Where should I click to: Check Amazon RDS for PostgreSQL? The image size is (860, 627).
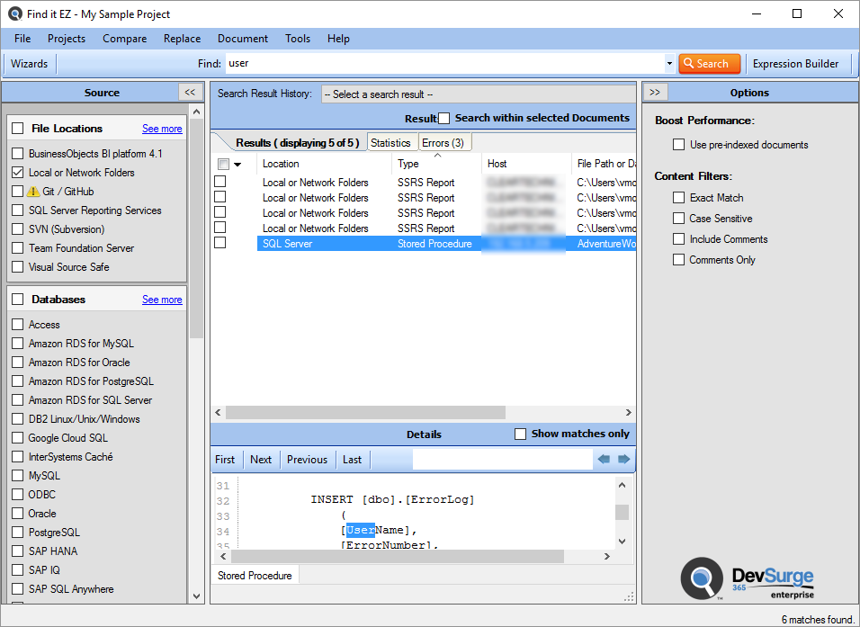18,381
